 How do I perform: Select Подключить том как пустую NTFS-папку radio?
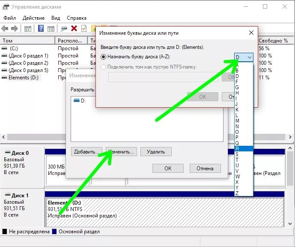point(103,67)
